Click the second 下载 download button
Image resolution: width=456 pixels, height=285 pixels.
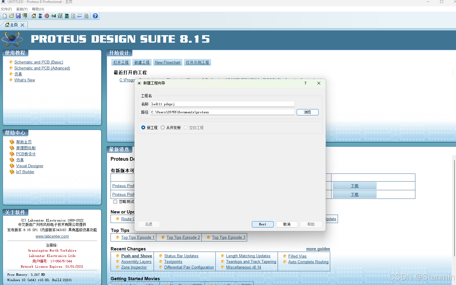(354, 194)
